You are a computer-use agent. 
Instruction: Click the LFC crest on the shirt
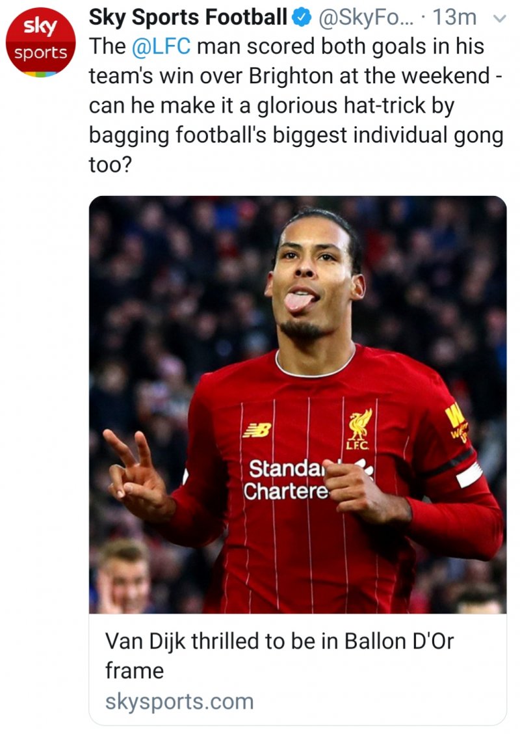359,429
